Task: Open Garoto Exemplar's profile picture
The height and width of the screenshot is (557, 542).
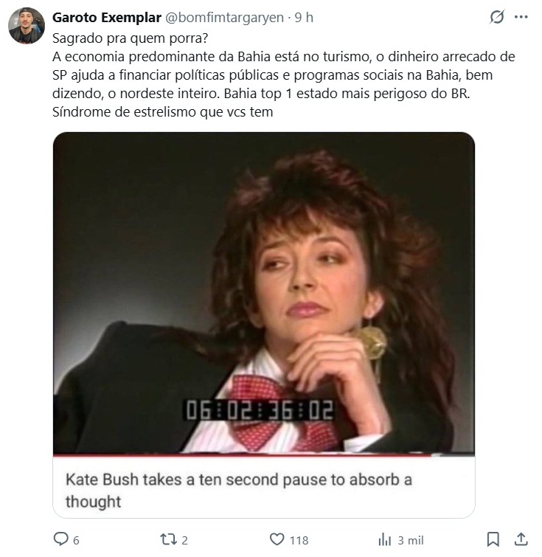Action: (x=27, y=26)
